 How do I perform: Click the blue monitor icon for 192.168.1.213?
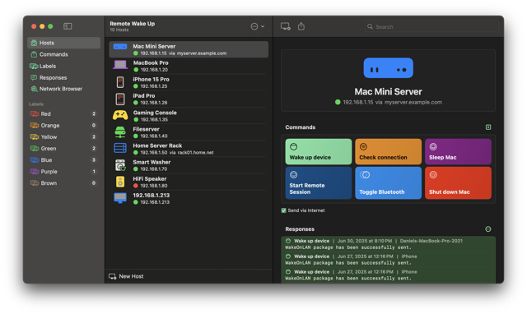120,198
